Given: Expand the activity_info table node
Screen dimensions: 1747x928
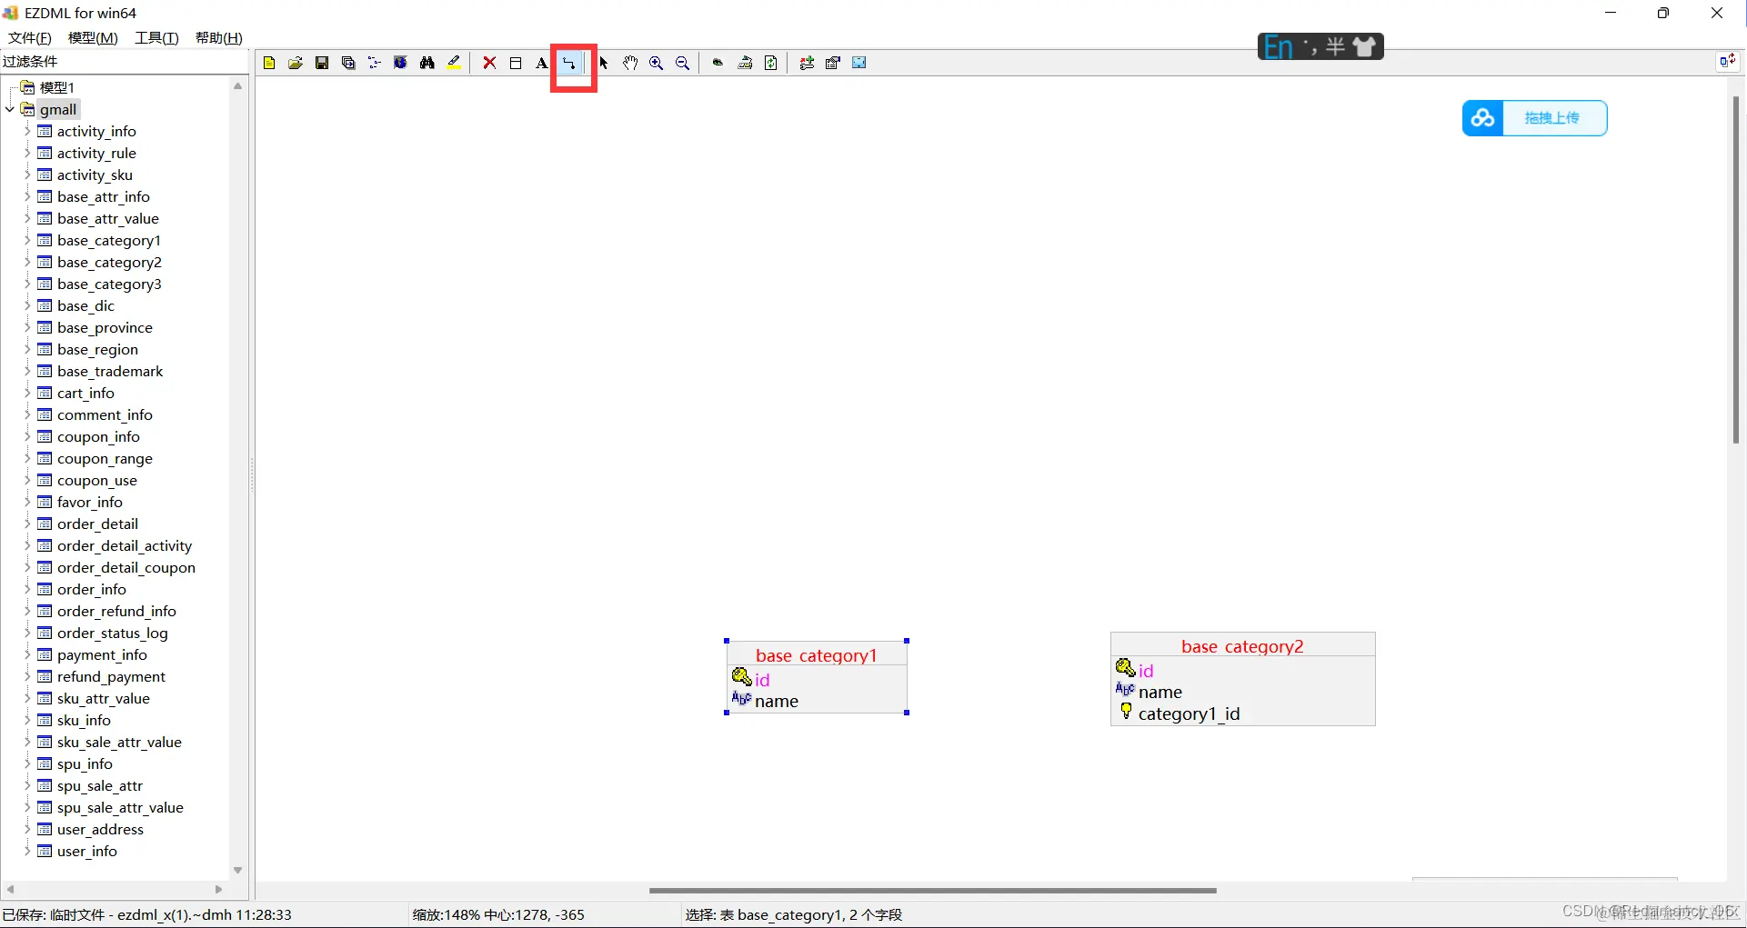Looking at the screenshot, I should pyautogui.click(x=27, y=131).
